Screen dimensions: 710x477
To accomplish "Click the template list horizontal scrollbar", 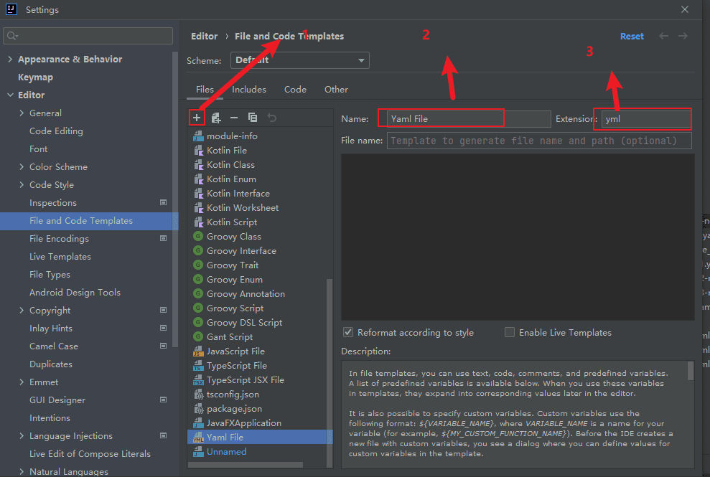I will (246, 465).
